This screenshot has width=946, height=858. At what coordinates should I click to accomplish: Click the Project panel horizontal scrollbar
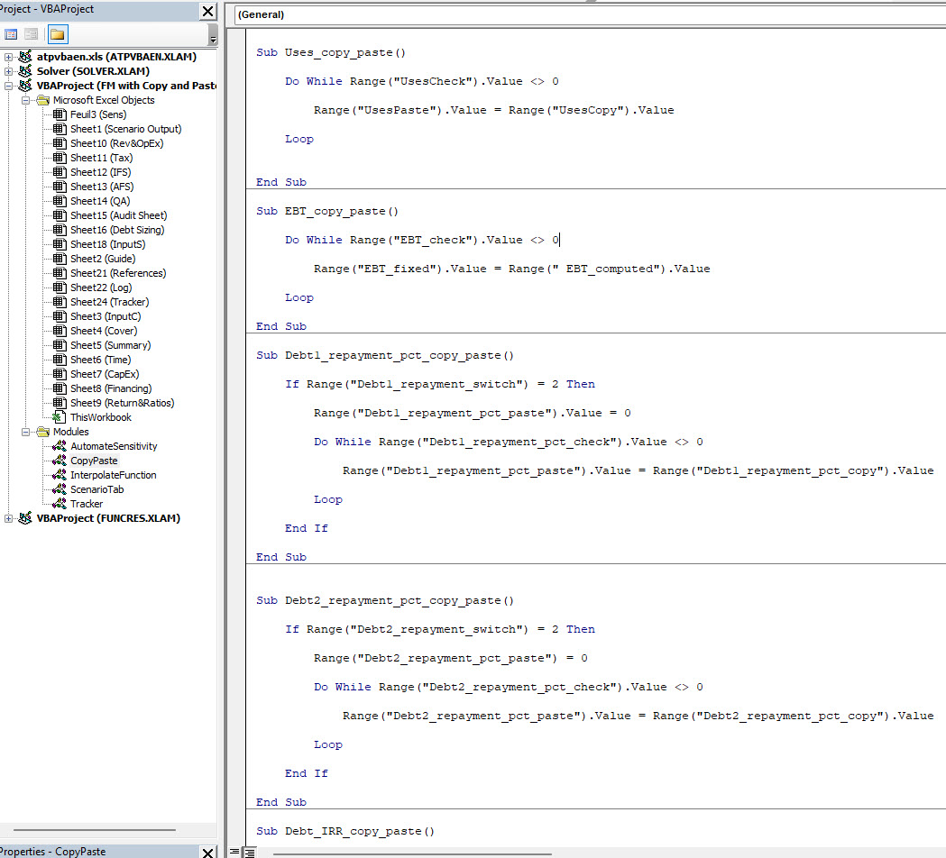pos(94,830)
